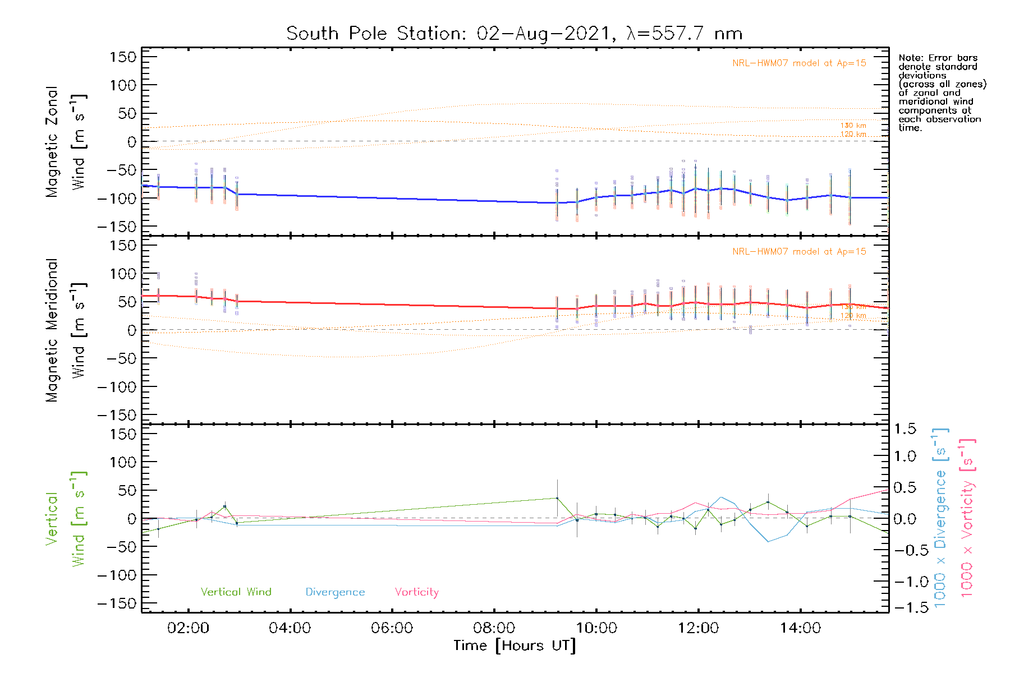Click the blue Divergence legend label
Viewport: 1010px width, 673px height.
[x=335, y=592]
